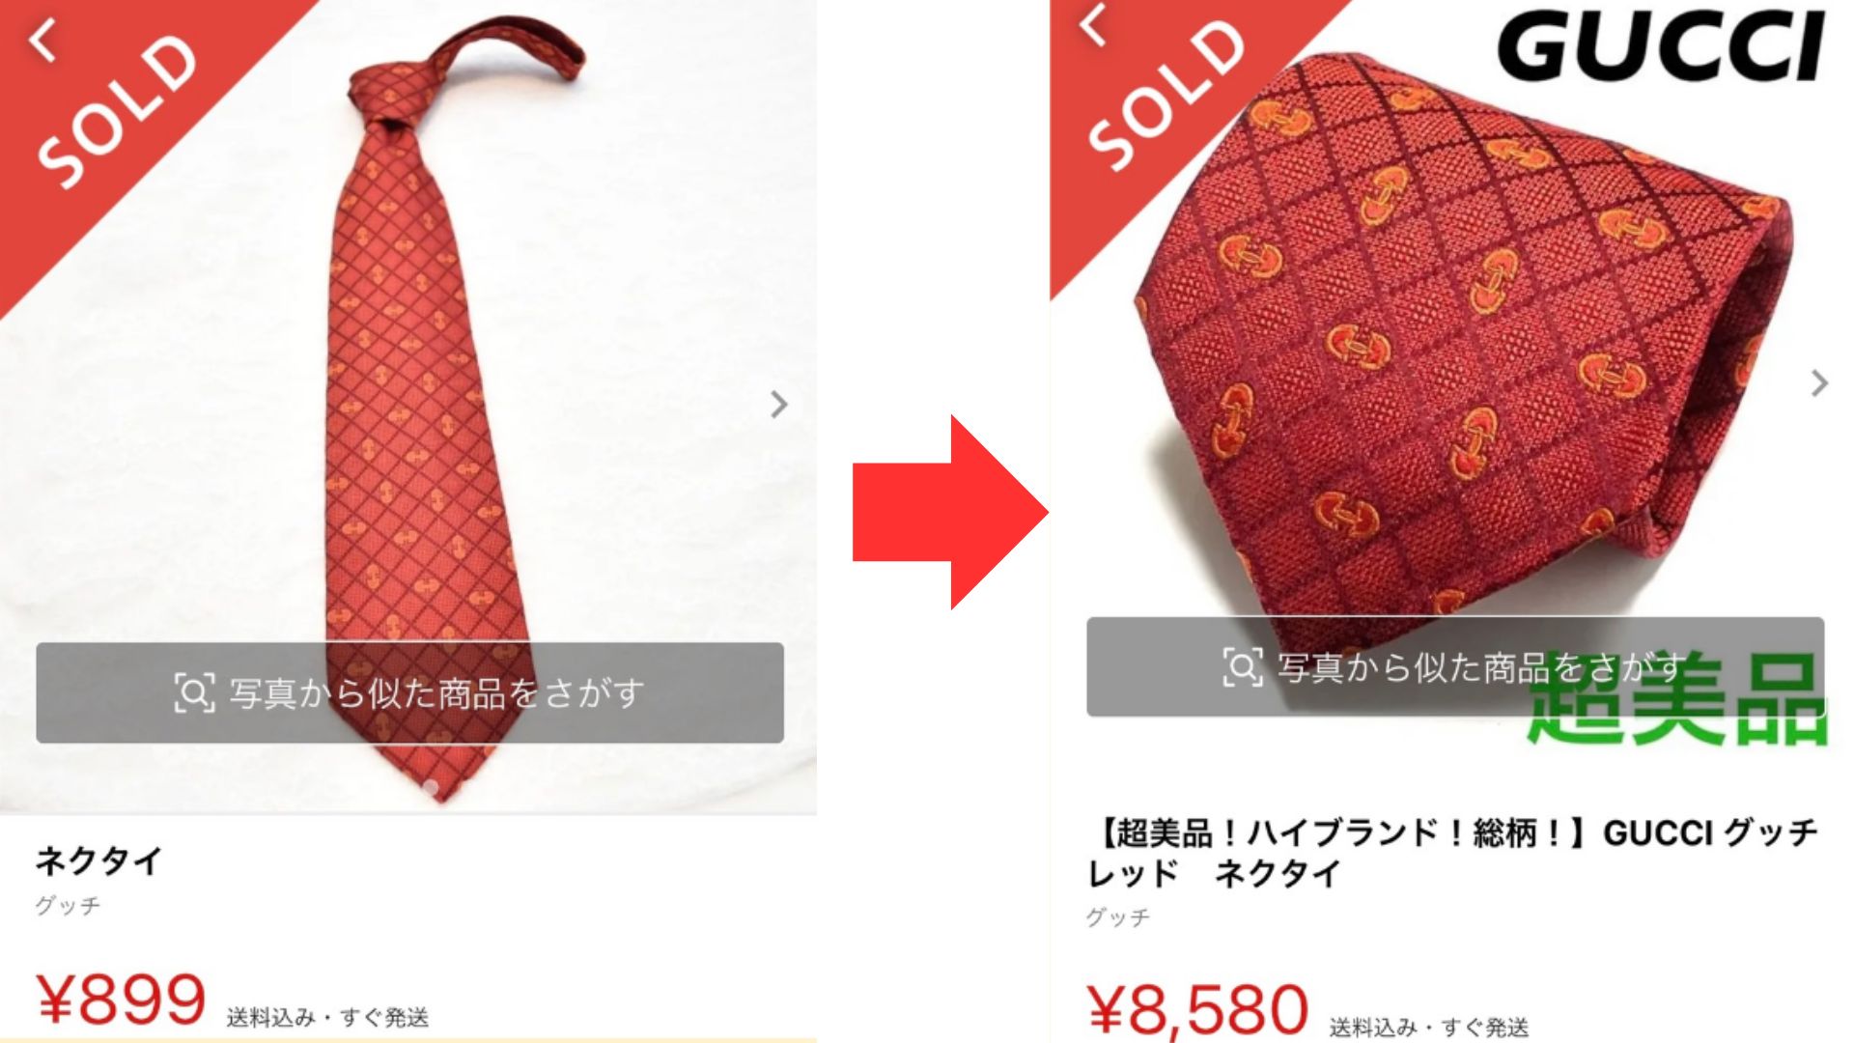
Task: Click the GUCCI logo text
Action: coord(1661,46)
